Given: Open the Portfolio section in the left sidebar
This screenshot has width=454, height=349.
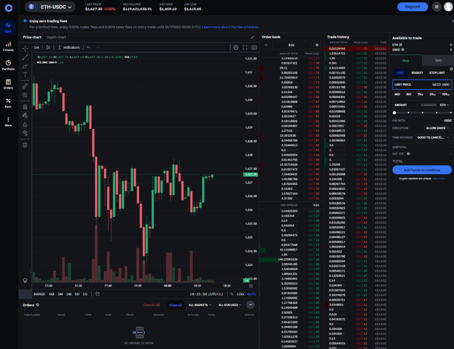Looking at the screenshot, I should [x=8, y=63].
